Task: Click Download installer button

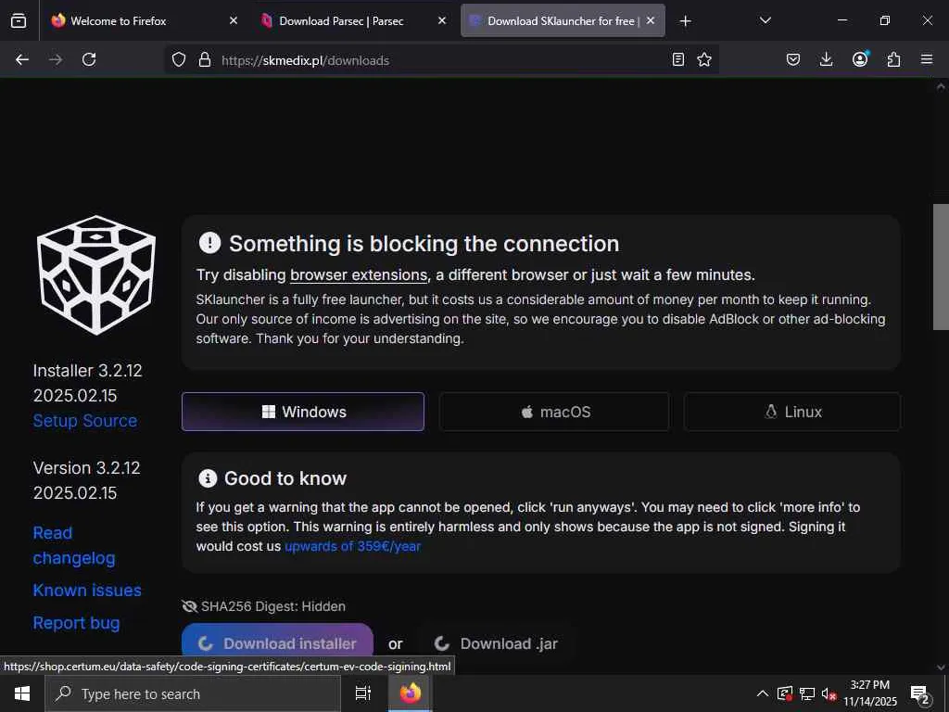Action: coord(277,642)
